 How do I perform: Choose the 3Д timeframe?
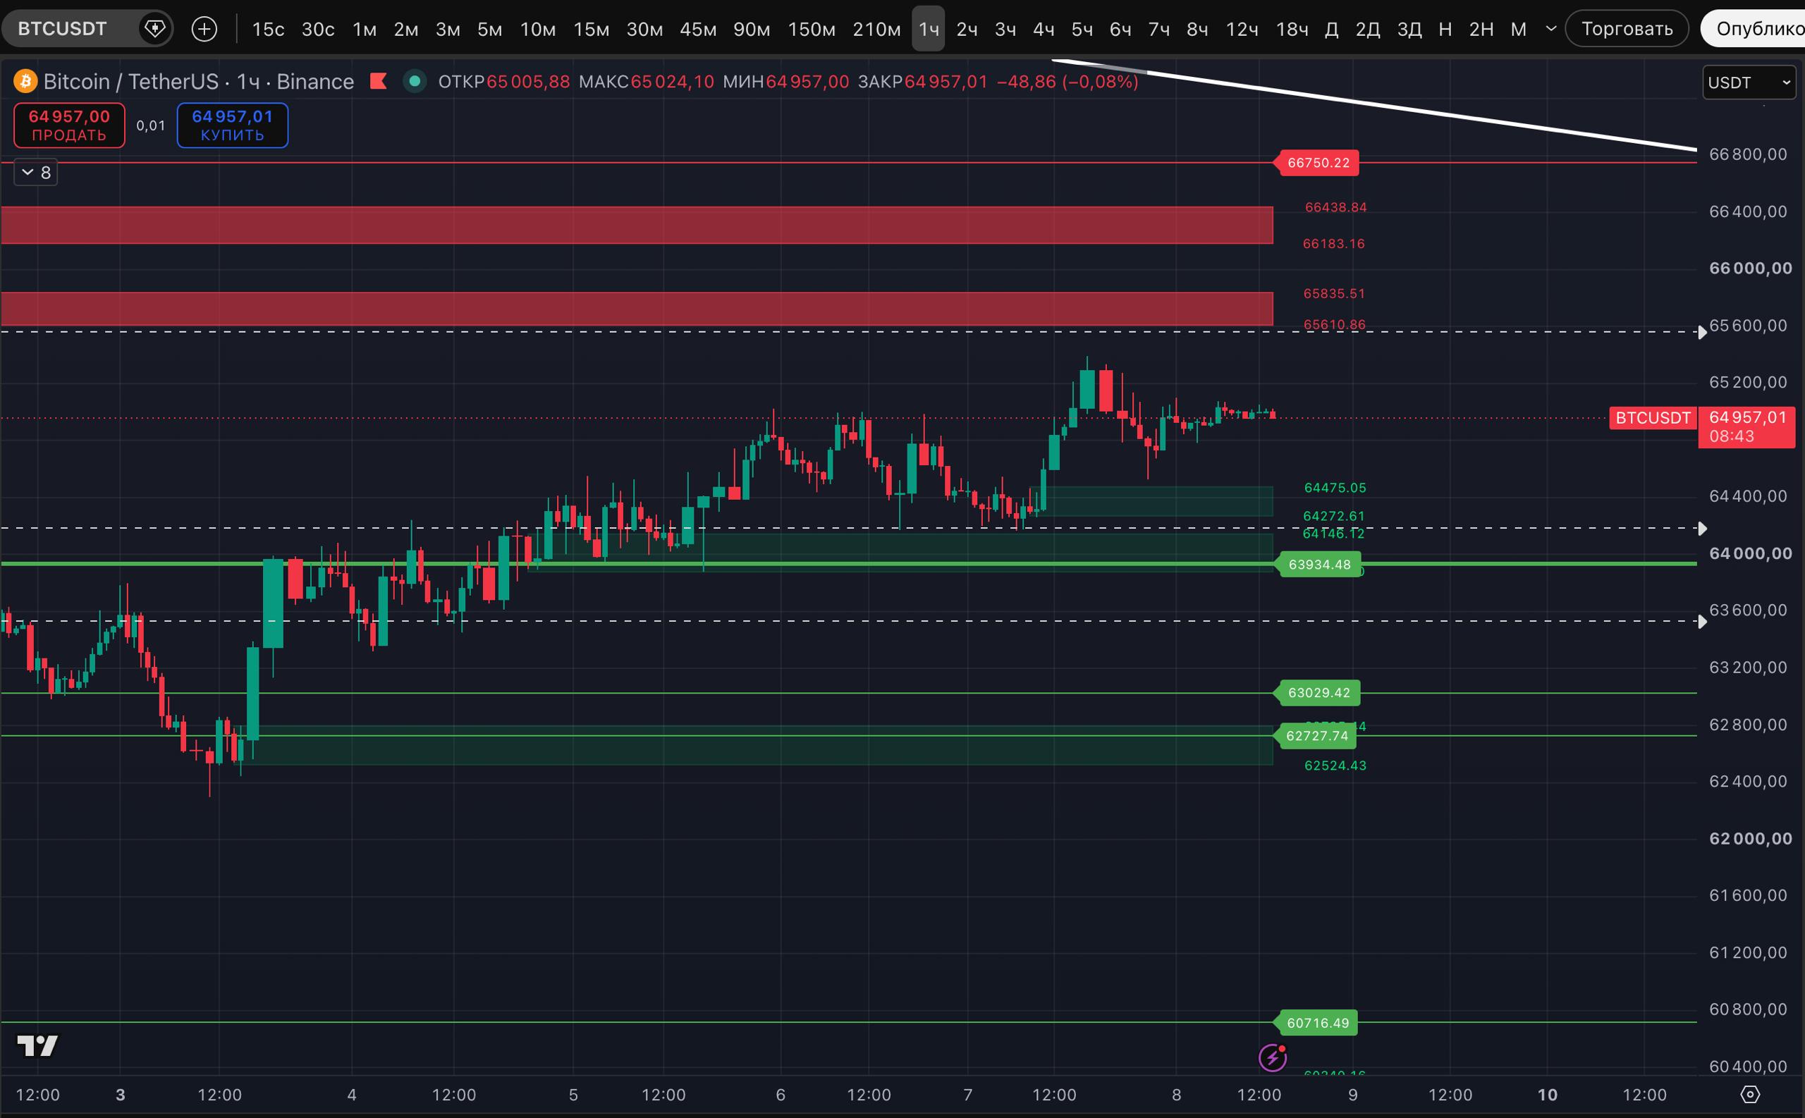pos(1409,29)
